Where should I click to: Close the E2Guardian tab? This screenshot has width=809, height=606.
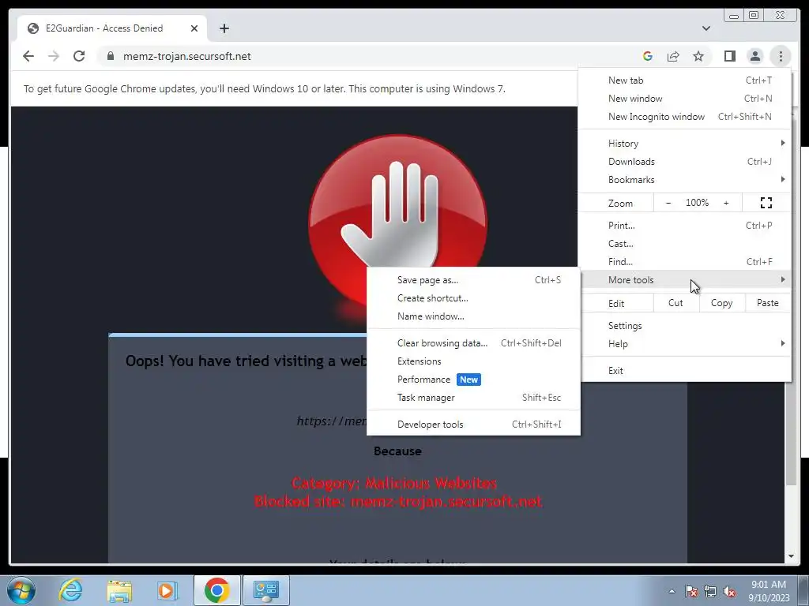tap(194, 28)
